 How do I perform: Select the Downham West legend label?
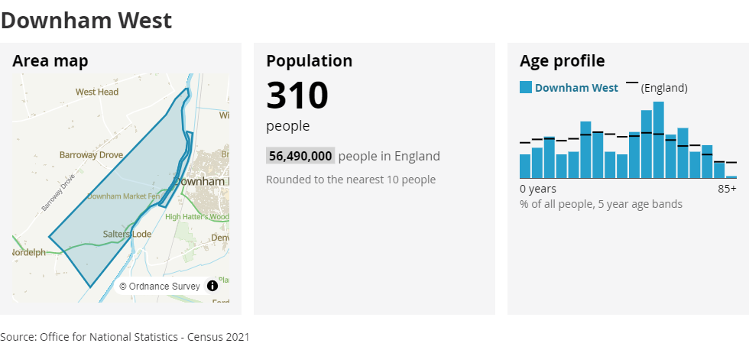tap(576, 88)
